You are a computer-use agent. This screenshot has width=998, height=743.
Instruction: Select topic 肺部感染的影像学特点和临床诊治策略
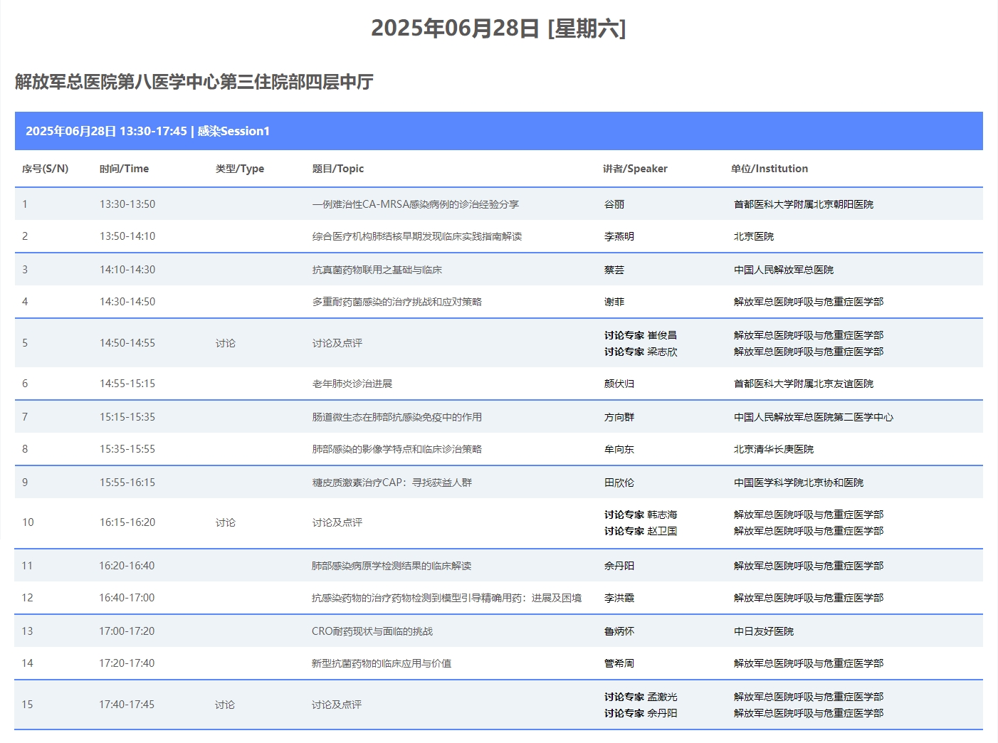click(397, 449)
